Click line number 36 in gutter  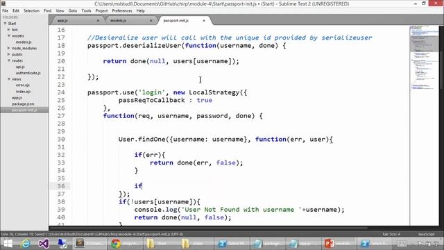pos(61,186)
